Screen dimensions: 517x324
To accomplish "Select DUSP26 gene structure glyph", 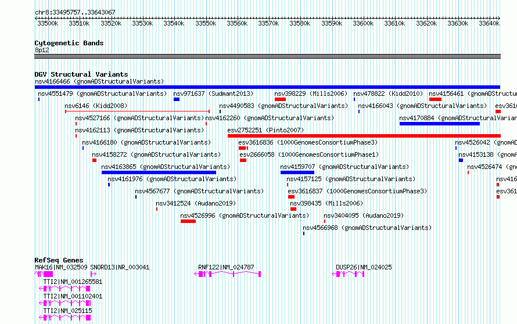I will (x=348, y=274).
